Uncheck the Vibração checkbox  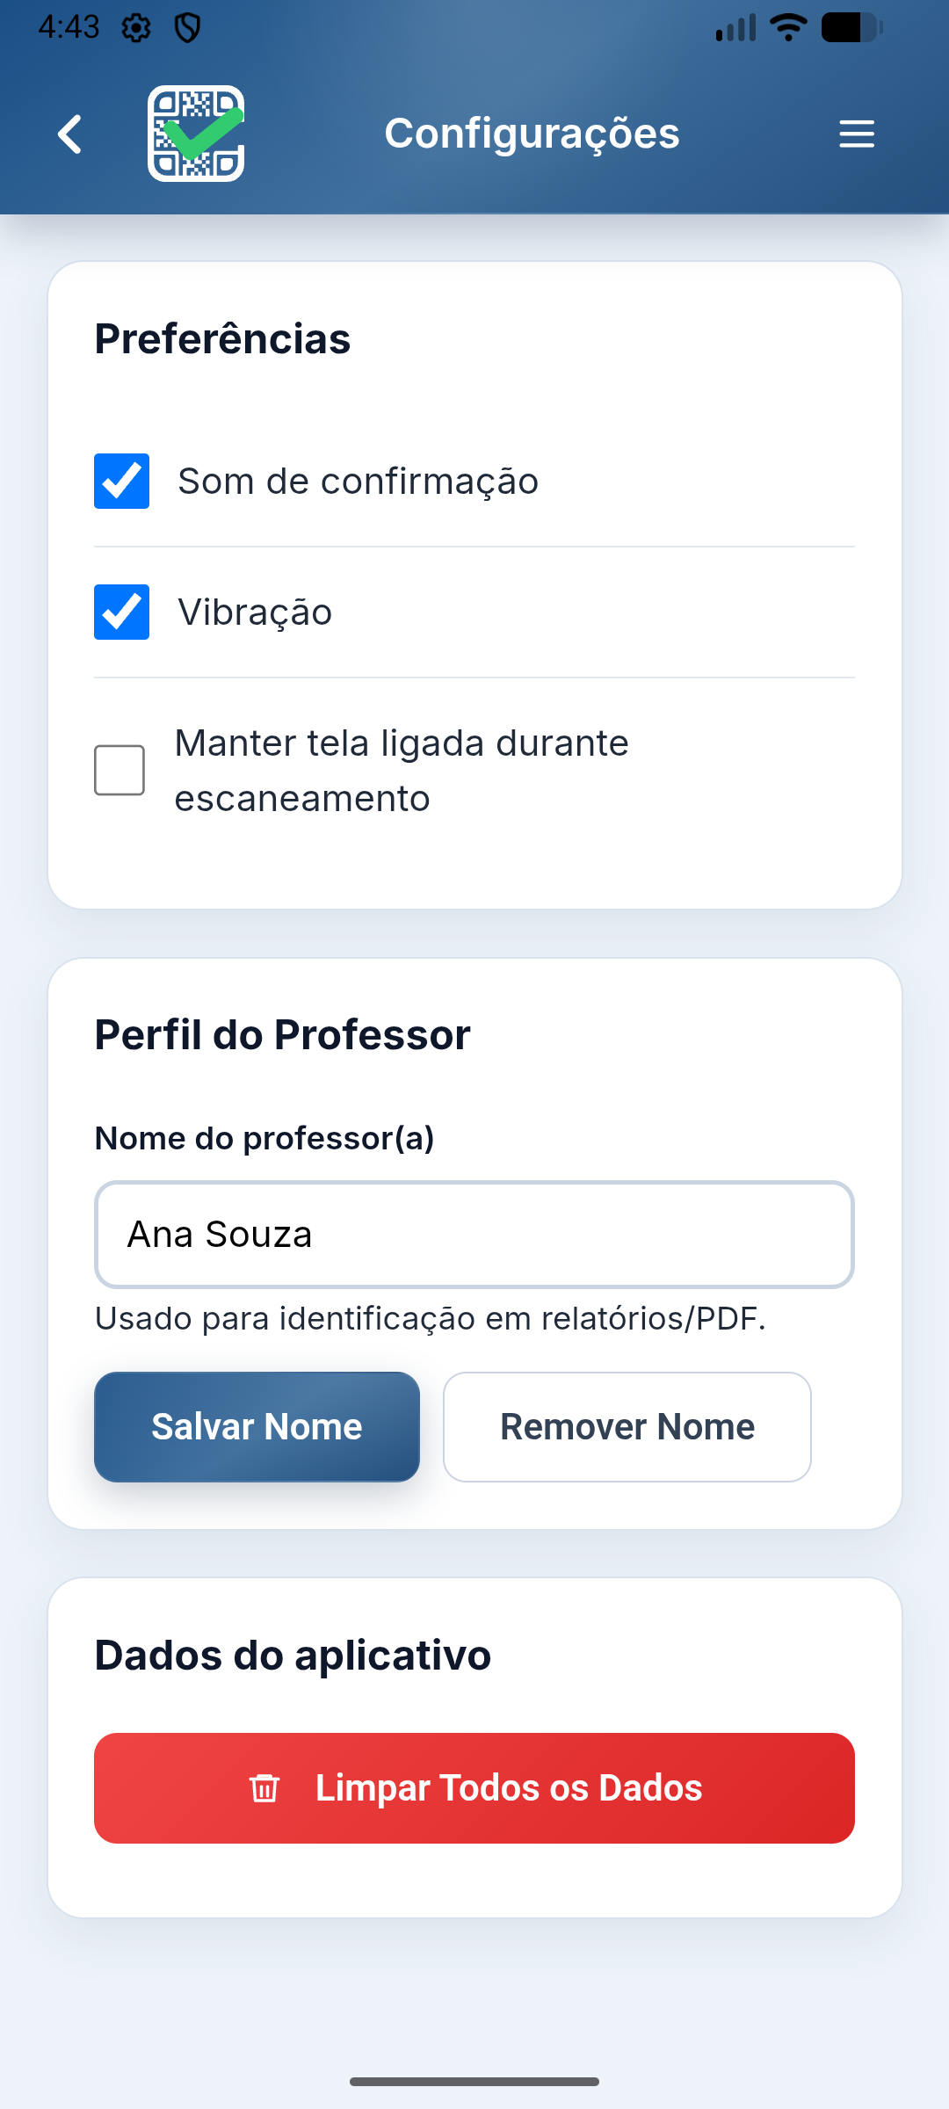click(122, 612)
